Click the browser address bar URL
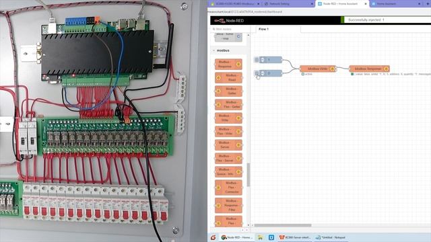This screenshot has width=431, height=242. 245,12
